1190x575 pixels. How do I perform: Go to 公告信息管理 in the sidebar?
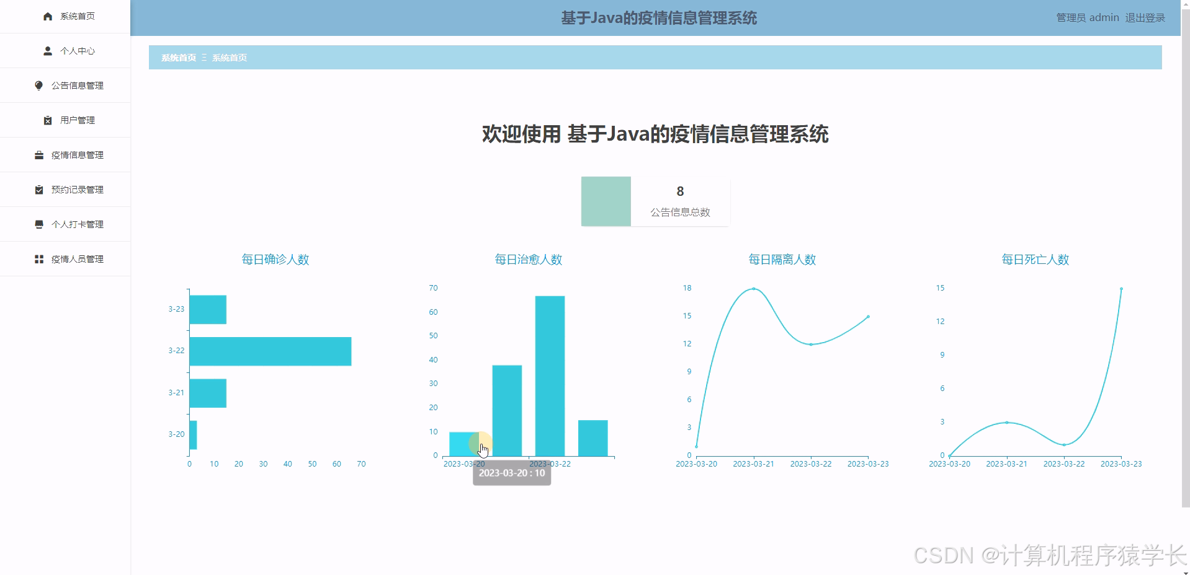pyautogui.click(x=65, y=86)
